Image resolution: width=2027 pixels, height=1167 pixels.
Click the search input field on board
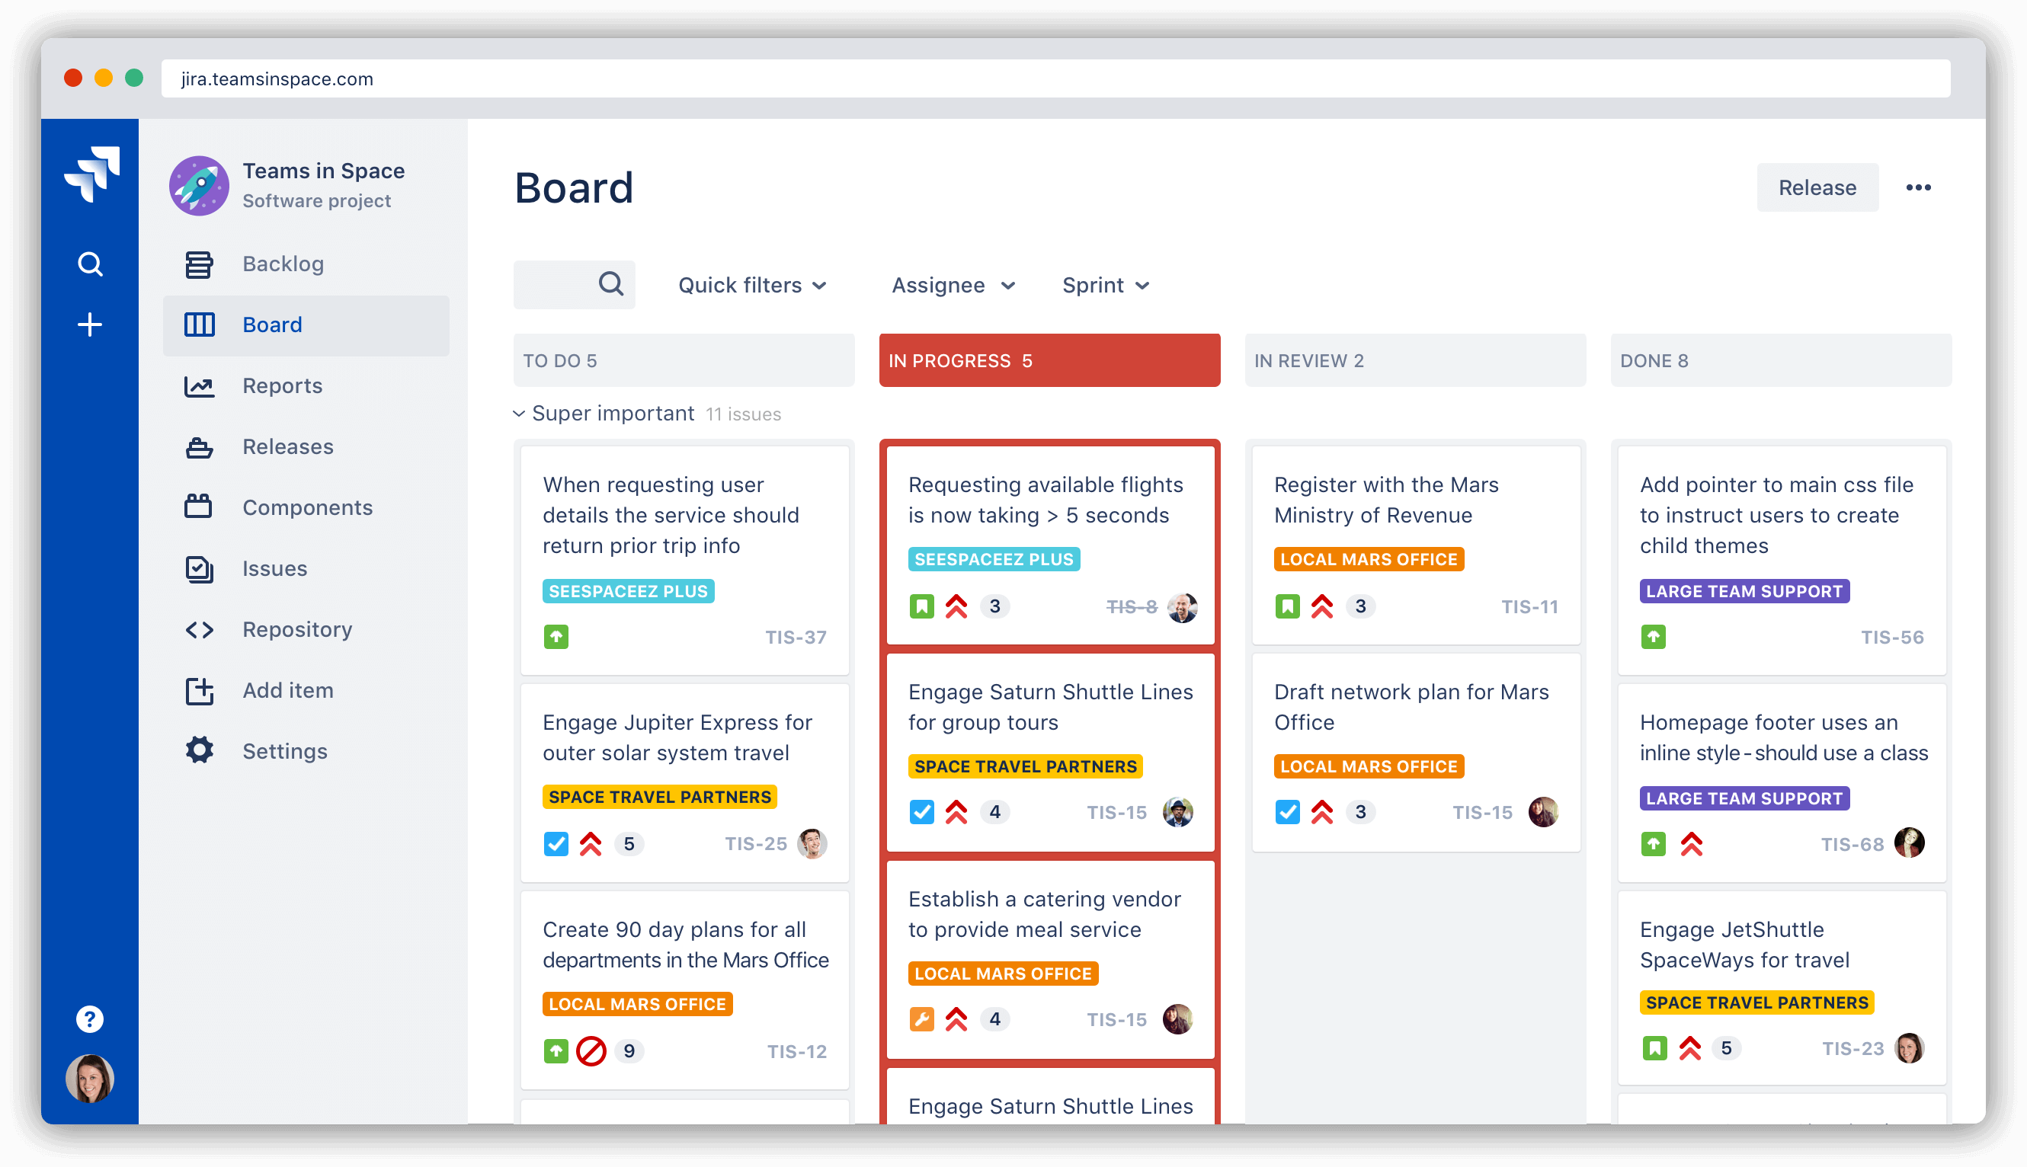574,285
